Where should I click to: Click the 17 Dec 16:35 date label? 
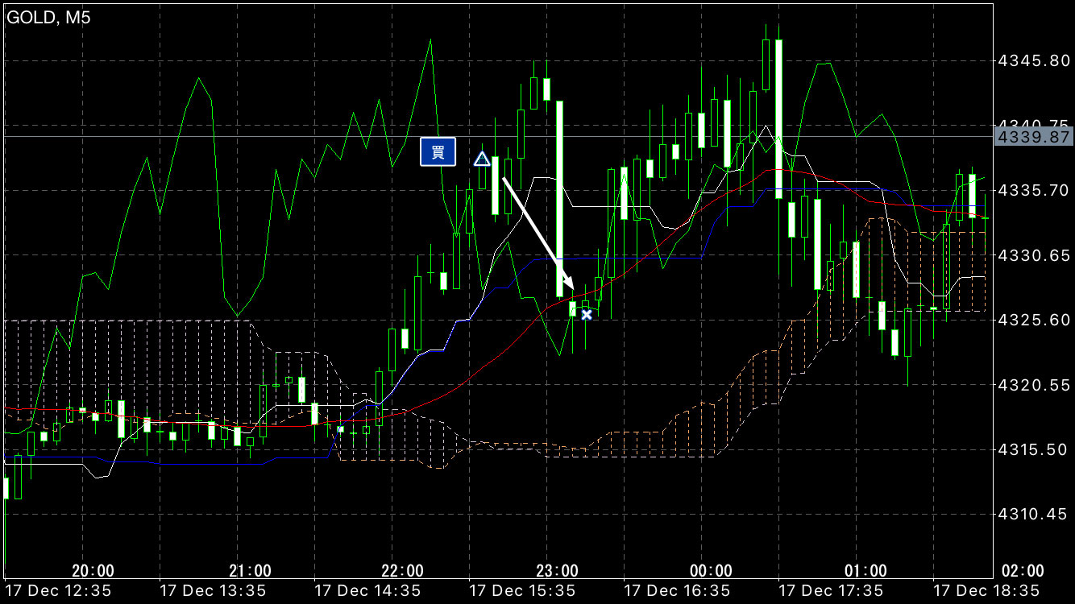(675, 590)
